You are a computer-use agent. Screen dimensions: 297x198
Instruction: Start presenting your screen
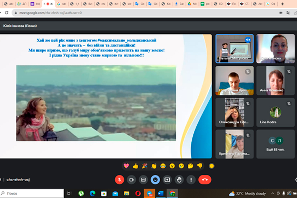click(x=167, y=180)
